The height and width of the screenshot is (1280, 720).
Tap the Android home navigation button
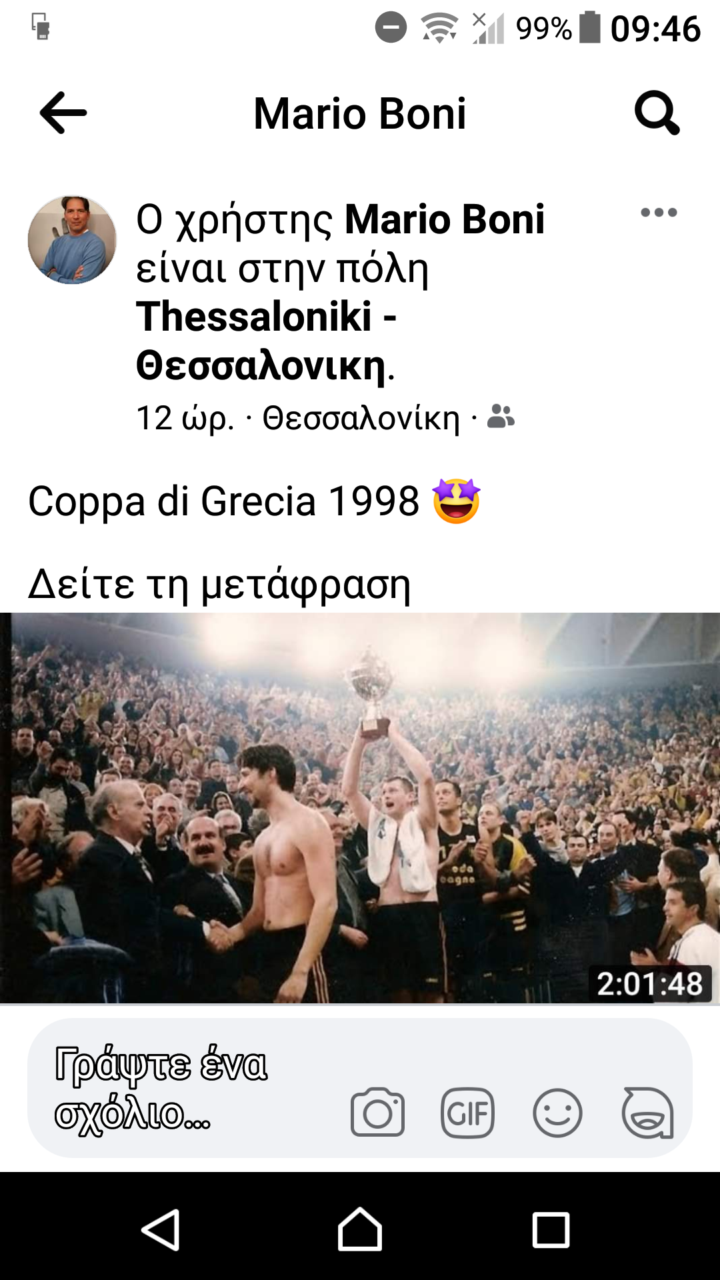tap(360, 1229)
